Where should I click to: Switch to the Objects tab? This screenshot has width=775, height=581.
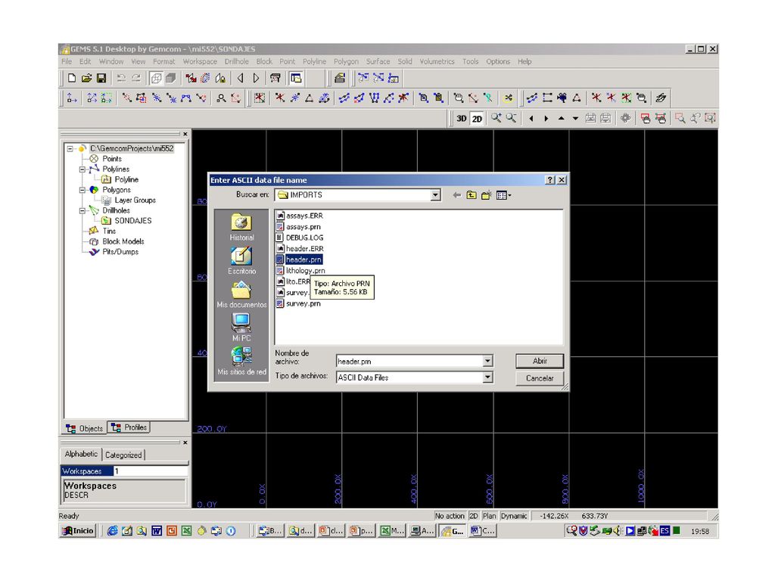[x=85, y=428]
